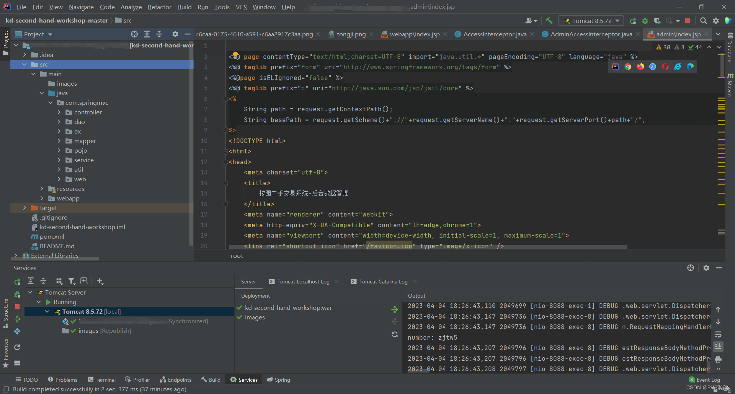
Task: Expand the target folder
Action: [x=24, y=208]
